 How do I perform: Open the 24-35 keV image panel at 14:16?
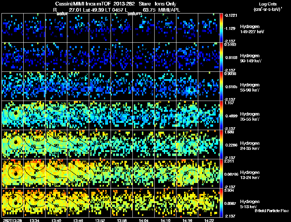tap(187, 145)
